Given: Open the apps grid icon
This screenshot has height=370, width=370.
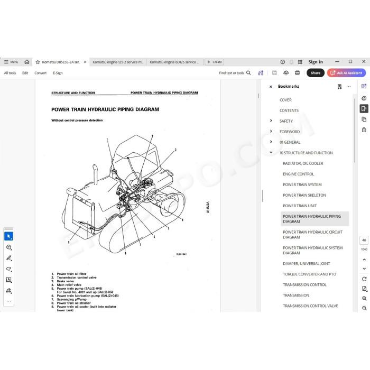Looking at the screenshot, I should (x=300, y=62).
